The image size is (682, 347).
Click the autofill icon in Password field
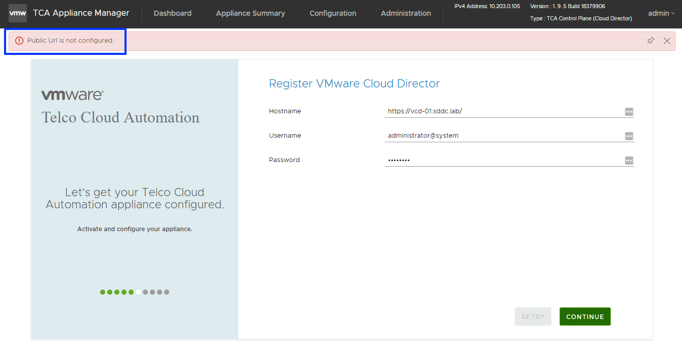[x=629, y=161]
